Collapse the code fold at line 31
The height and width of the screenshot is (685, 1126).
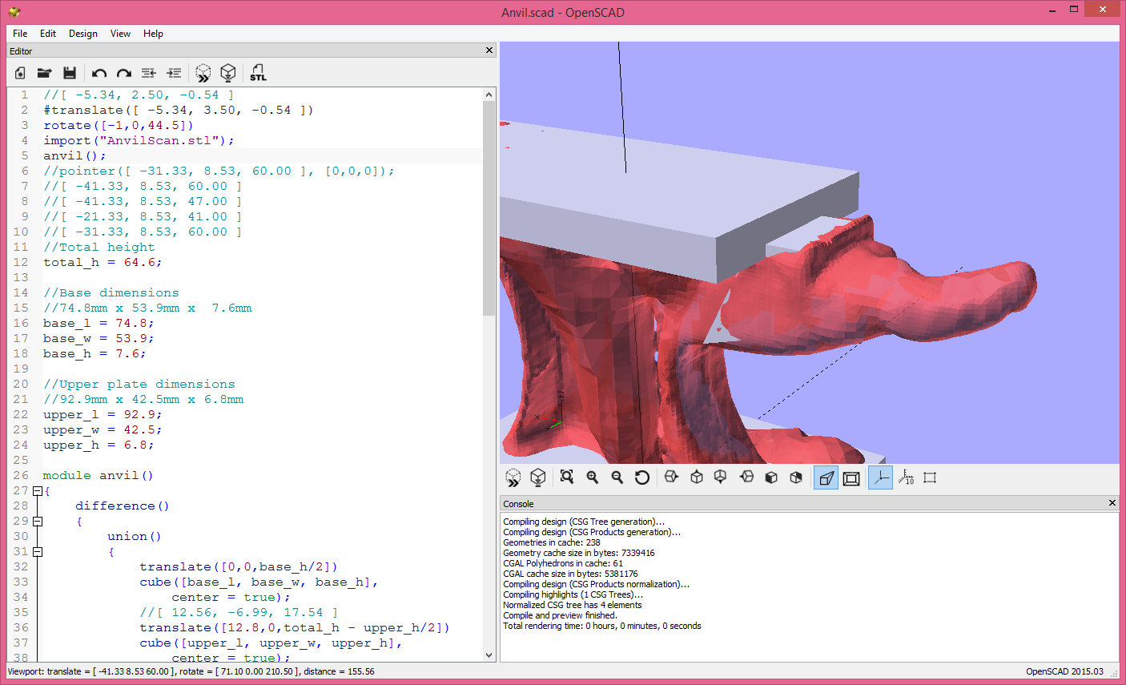click(37, 552)
